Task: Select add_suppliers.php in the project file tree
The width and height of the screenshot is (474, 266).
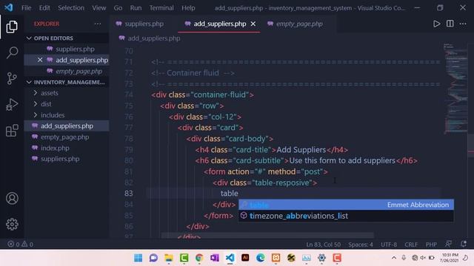Action: pyautogui.click(x=67, y=126)
